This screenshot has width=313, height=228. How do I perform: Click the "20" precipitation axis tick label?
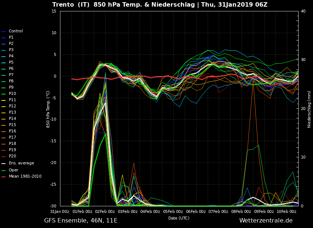[303, 108]
